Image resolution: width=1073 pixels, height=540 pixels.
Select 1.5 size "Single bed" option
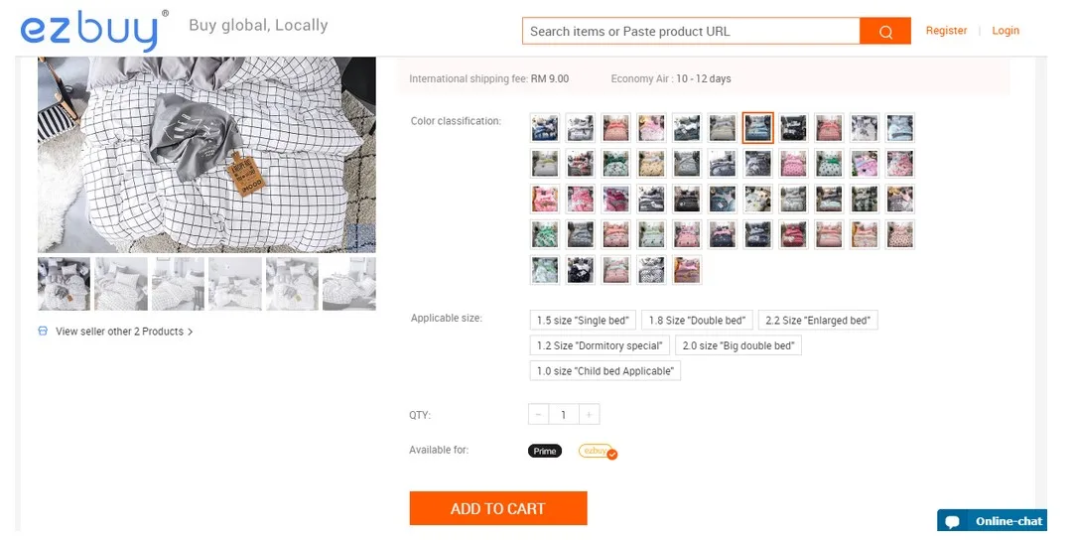(583, 321)
